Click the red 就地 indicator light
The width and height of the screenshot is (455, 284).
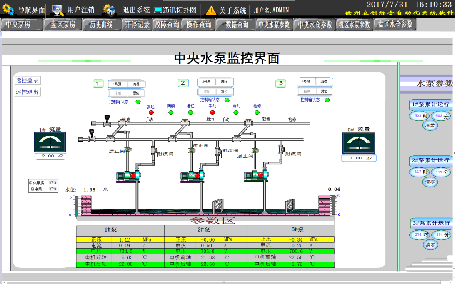(151, 112)
